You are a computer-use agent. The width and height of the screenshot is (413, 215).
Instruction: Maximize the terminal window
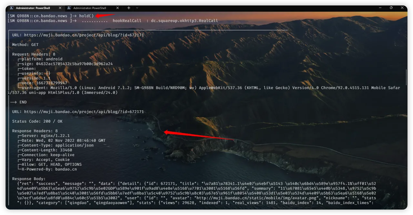click(391, 7)
